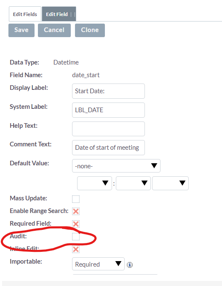
Task: Toggle the Inline Edit checkbox
Action: [76, 249]
